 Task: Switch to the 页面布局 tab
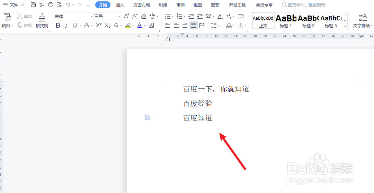tap(141, 5)
